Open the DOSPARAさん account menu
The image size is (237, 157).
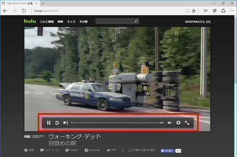[x=198, y=22]
